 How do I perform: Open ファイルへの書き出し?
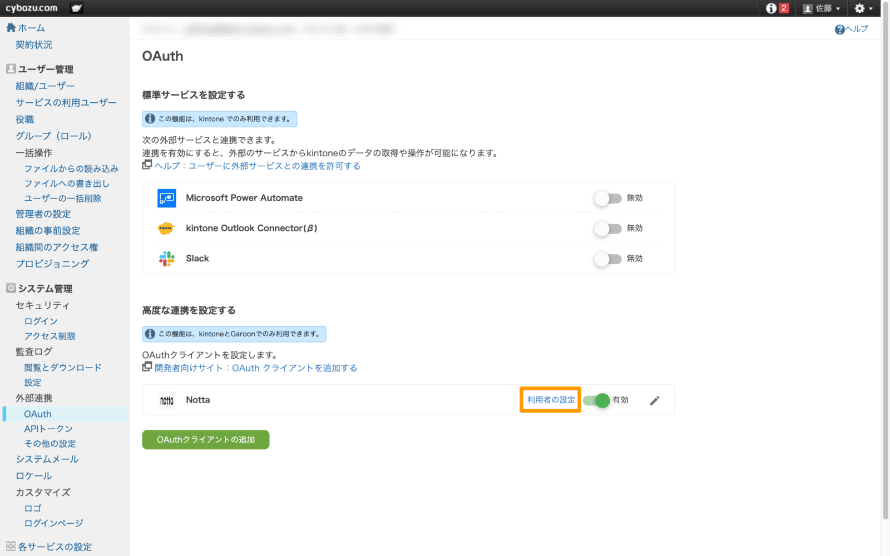(67, 183)
